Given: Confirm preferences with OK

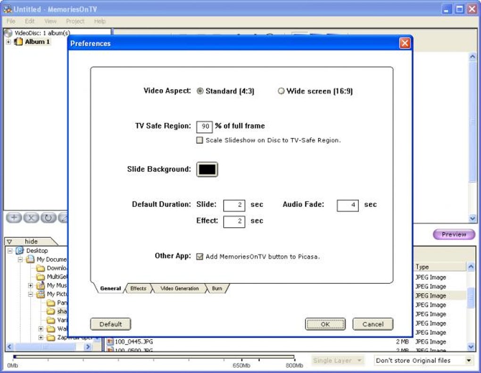Looking at the screenshot, I should pos(325,324).
